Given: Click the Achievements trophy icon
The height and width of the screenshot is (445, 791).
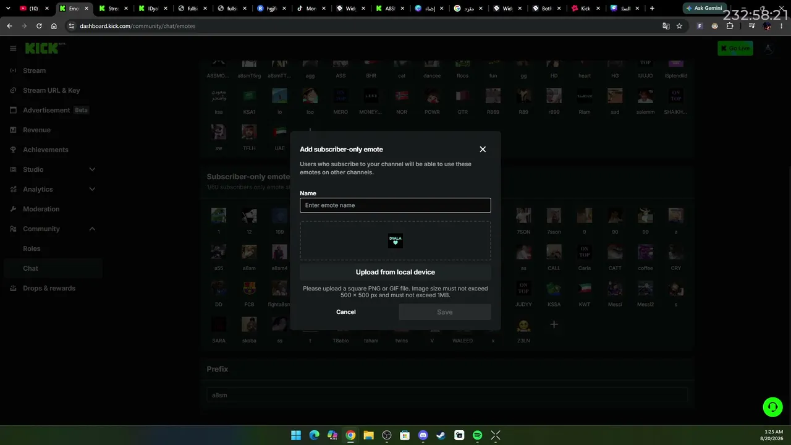Looking at the screenshot, I should [13, 150].
